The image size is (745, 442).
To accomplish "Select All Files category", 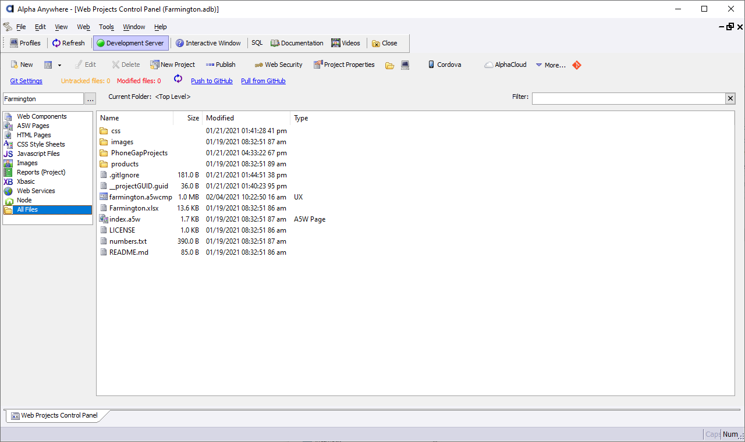I will (47, 209).
